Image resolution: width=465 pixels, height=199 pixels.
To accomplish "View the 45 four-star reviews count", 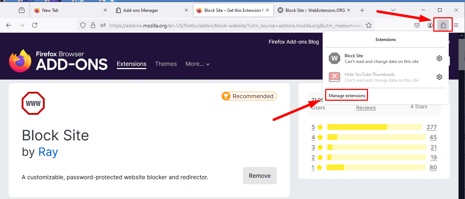I will coord(433,137).
